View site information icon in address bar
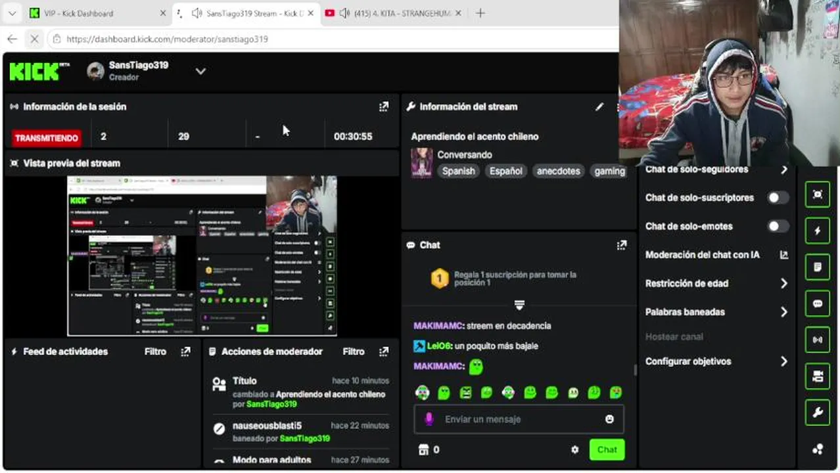Viewport: 840px width, 473px height. [57, 39]
